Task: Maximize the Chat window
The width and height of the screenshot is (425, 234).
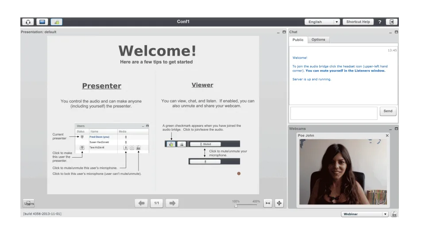Action: pos(396,32)
